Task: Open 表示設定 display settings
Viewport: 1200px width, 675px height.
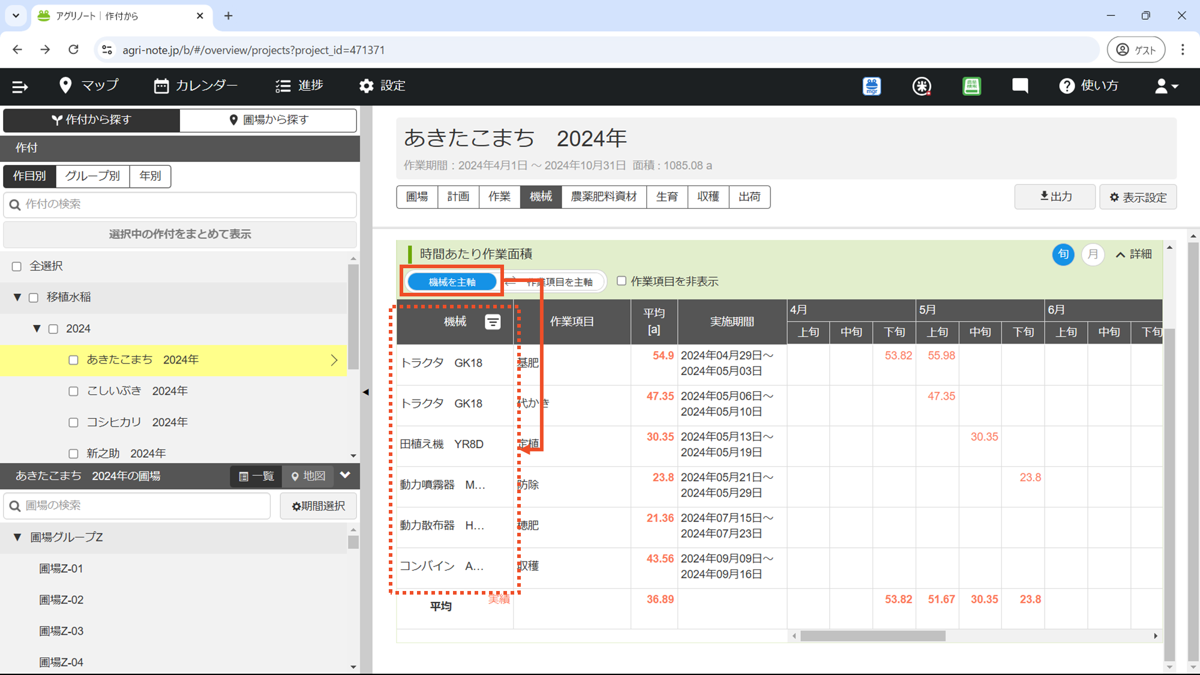Action: (1138, 197)
